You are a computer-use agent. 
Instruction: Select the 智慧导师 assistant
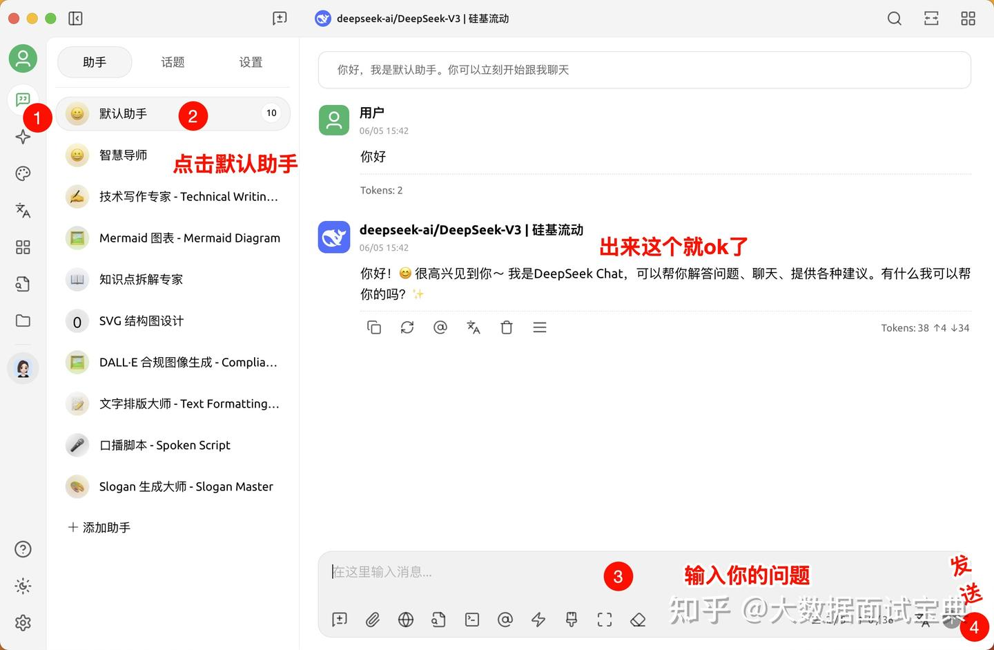point(173,155)
